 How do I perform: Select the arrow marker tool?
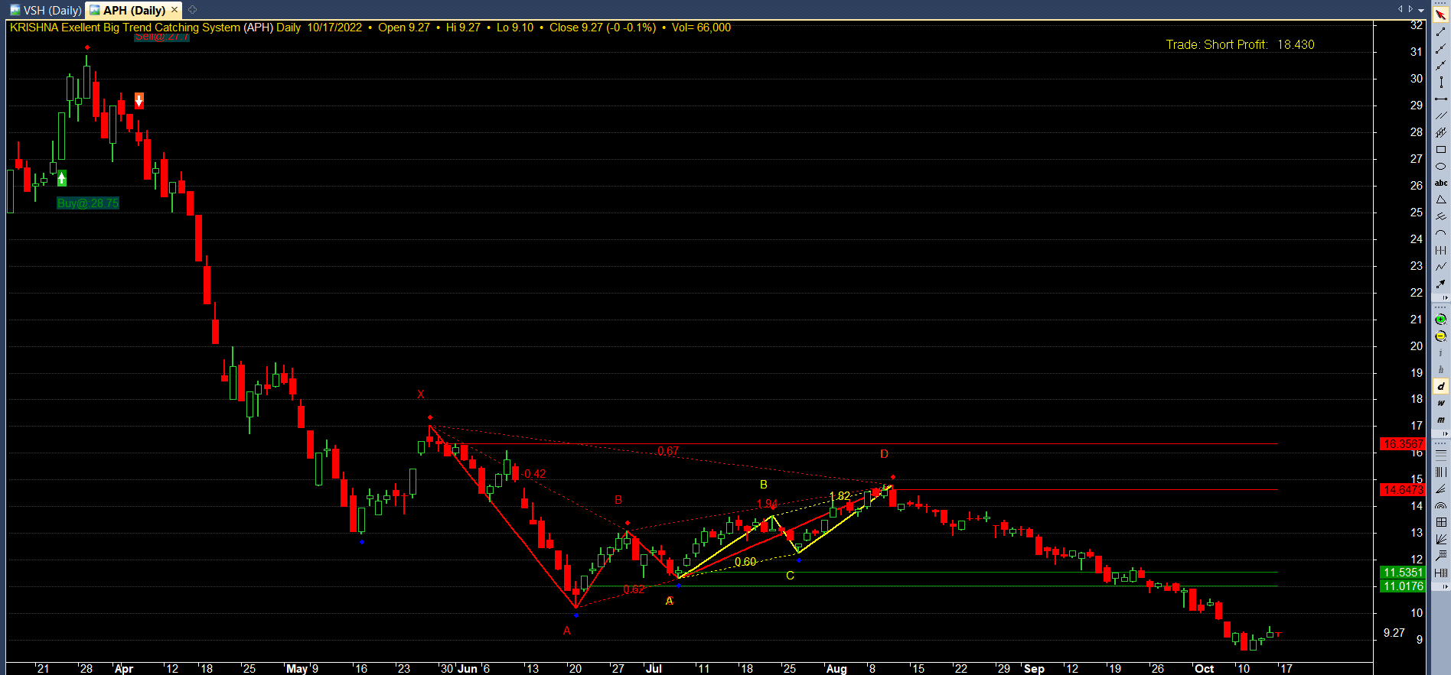coord(1441,284)
